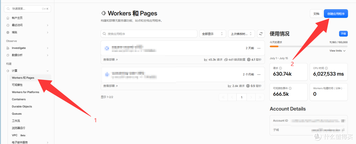
Task: Expand 最近访问 chevron in sidebar
Action: tap(48, 25)
